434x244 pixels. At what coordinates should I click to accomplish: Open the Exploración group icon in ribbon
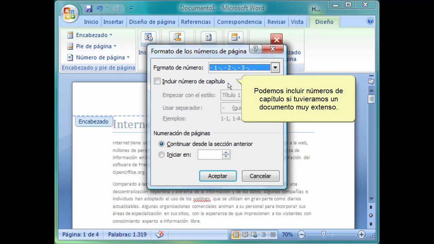(177, 37)
